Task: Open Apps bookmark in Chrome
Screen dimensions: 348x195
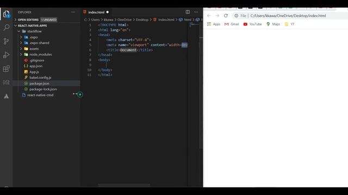Action: 214,24
